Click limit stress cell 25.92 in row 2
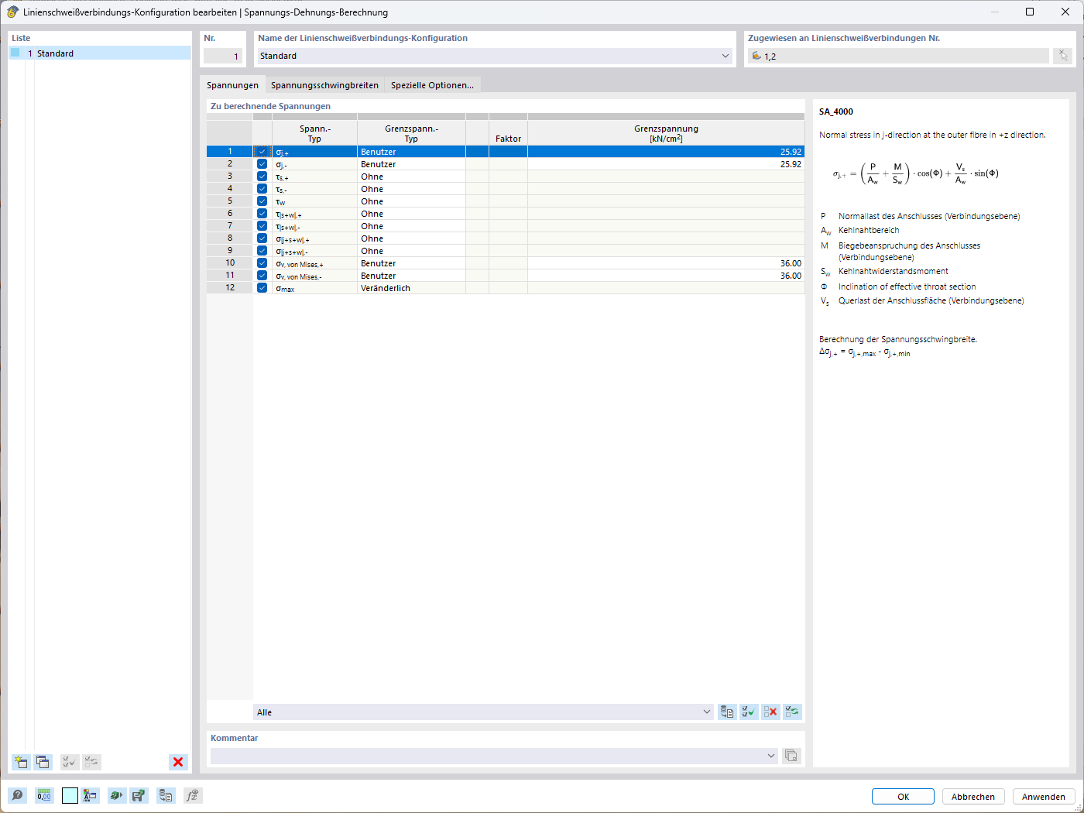 [x=666, y=164]
